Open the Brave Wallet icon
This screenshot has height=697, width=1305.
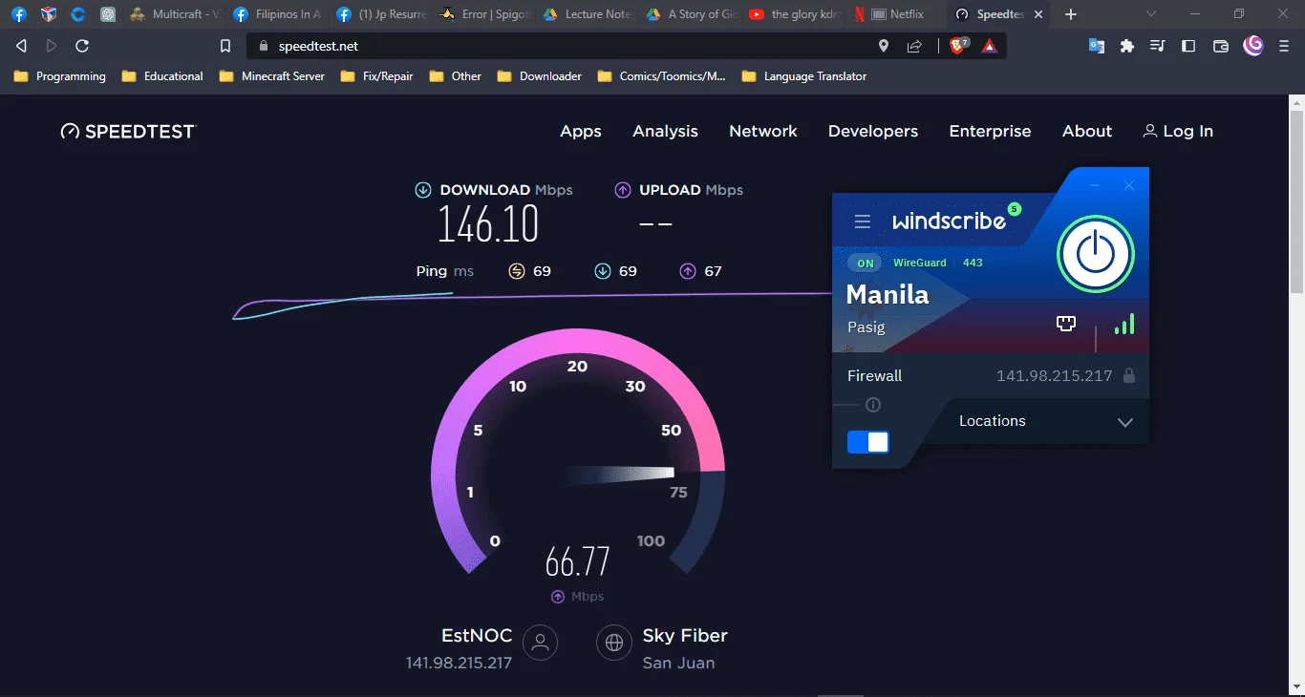1220,46
